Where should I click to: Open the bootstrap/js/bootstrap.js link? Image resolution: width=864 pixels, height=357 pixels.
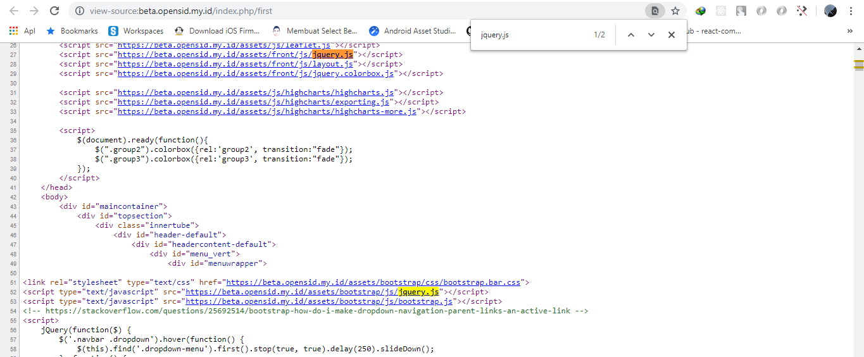point(319,301)
